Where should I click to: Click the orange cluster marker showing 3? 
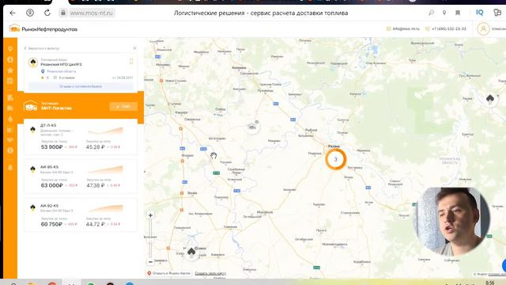click(x=335, y=159)
